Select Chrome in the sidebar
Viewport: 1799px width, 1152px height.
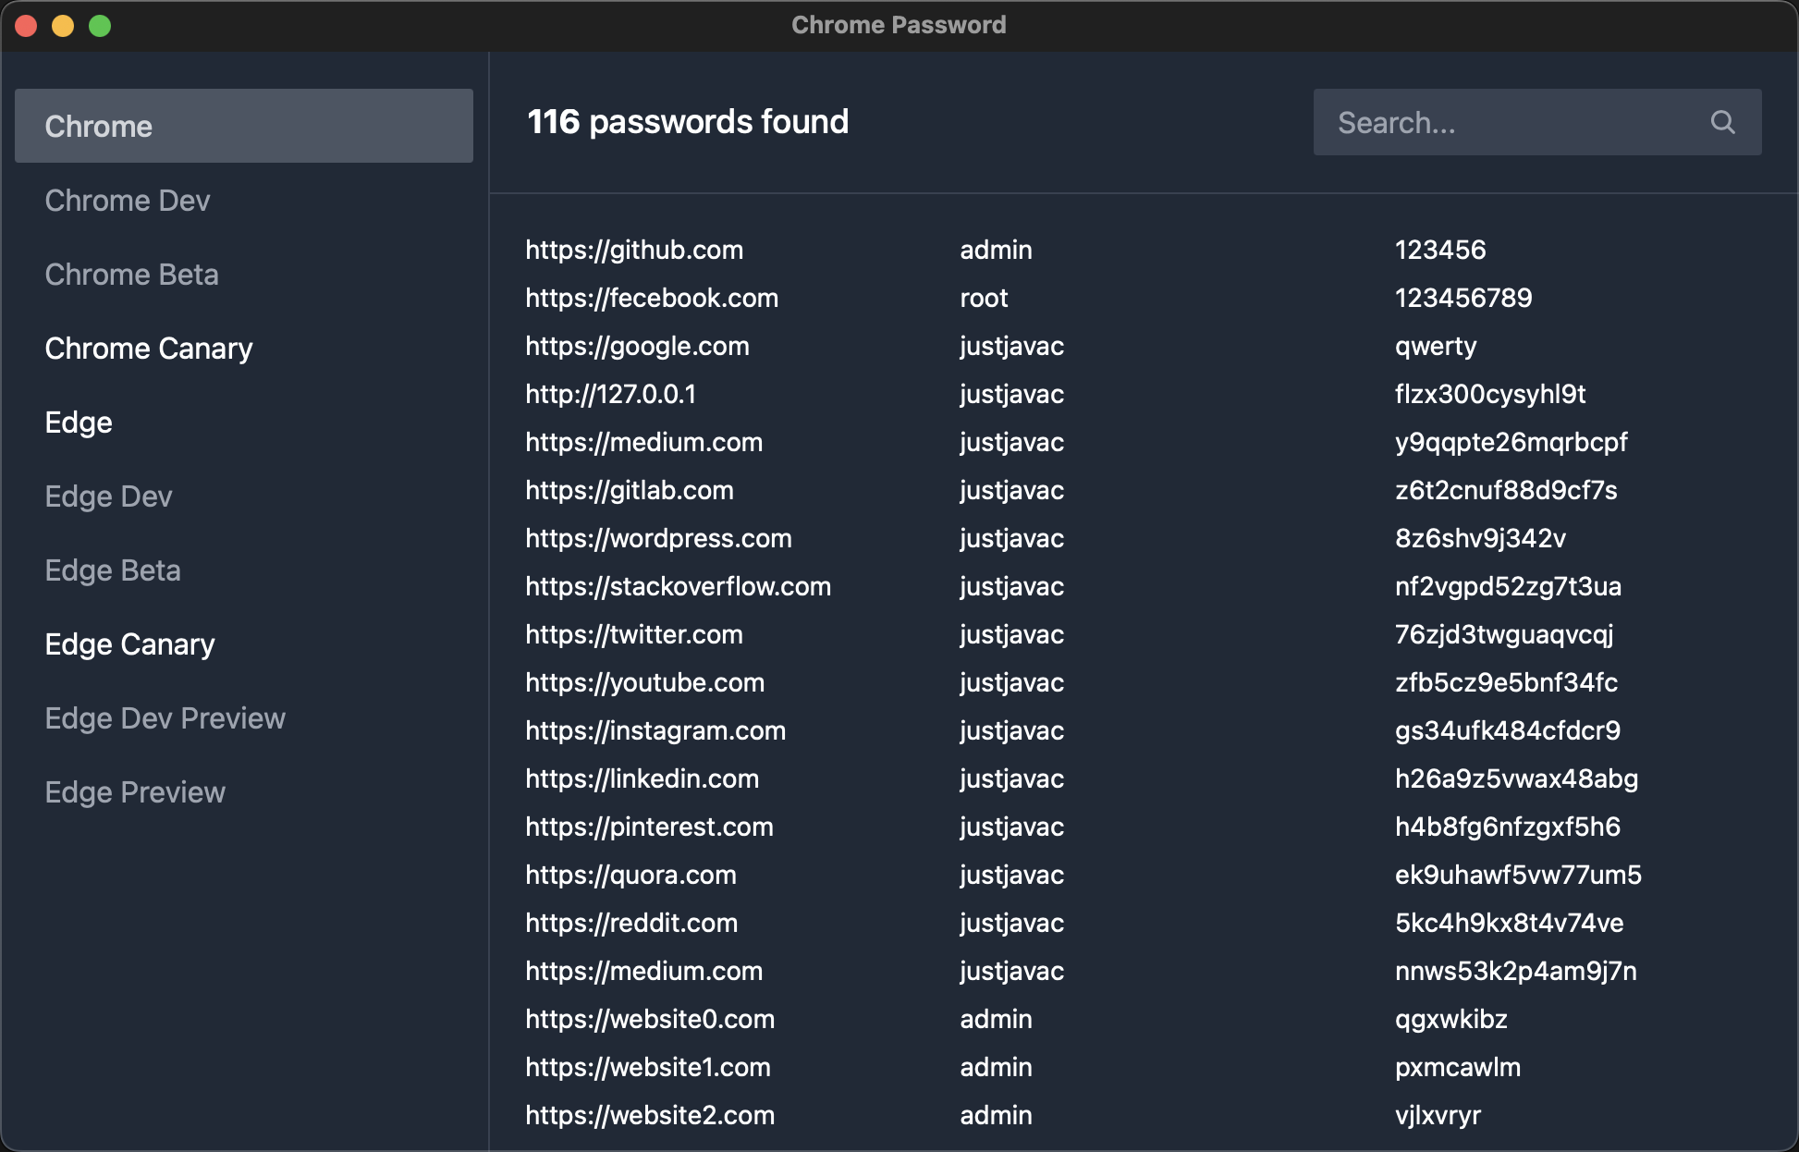pyautogui.click(x=243, y=126)
